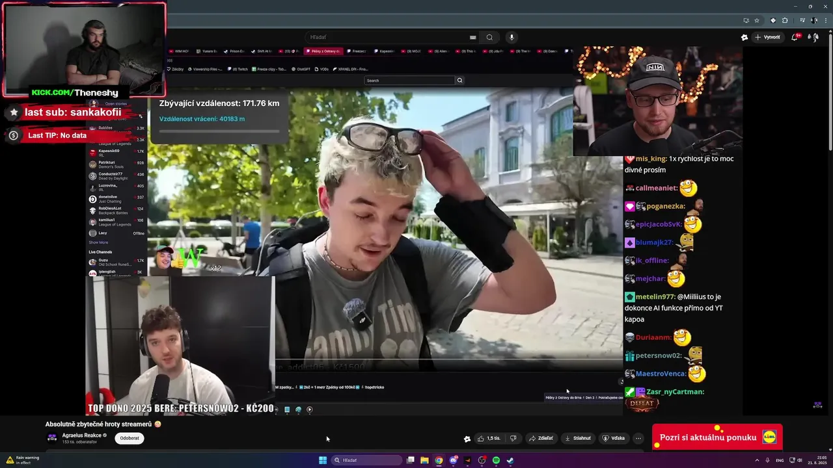The width and height of the screenshot is (833, 468).
Task: Open the ChatGPT bookmark
Action: point(301,69)
